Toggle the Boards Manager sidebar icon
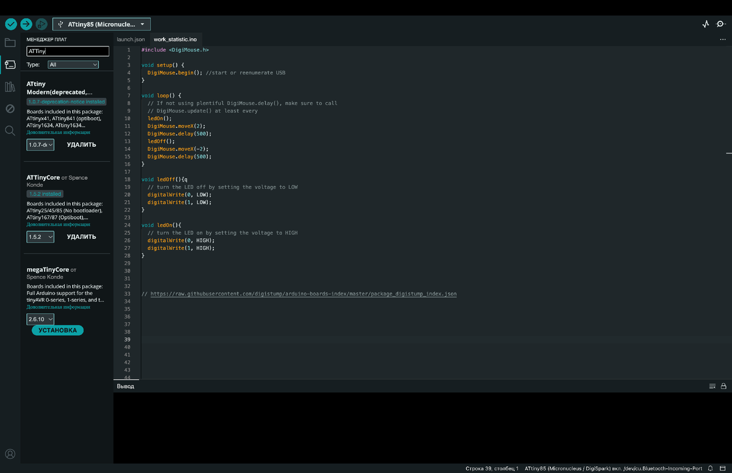This screenshot has width=732, height=473. [x=10, y=65]
